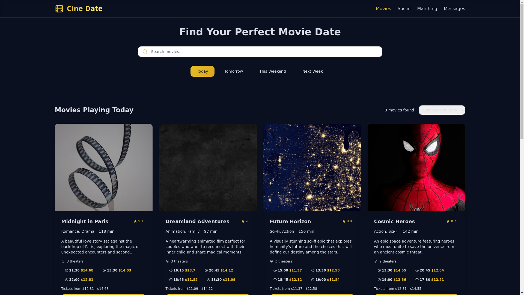Click the clock icon next to 21:30 showtime
524x295 pixels.
click(67, 270)
